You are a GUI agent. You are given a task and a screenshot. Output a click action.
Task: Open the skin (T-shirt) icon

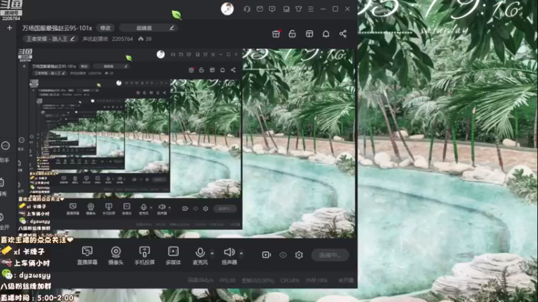tap(299, 9)
